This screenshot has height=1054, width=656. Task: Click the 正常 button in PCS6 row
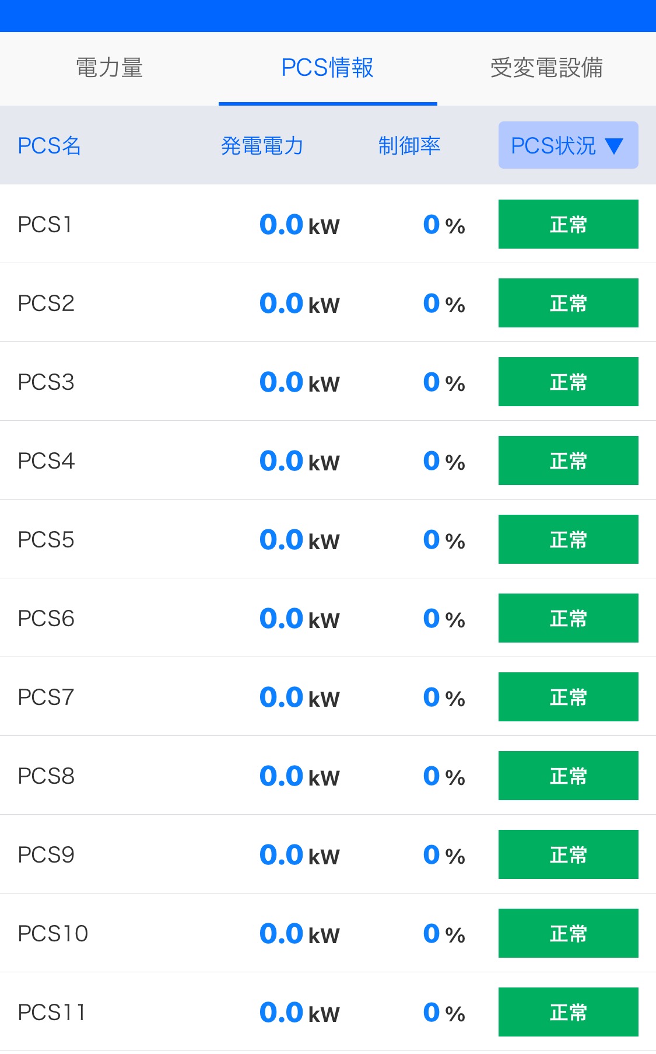[x=568, y=618]
